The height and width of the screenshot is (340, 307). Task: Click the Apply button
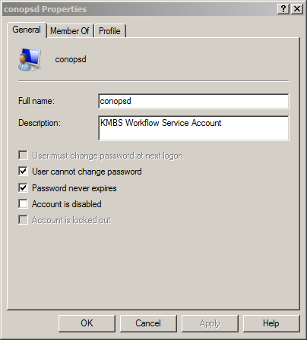coord(210,323)
